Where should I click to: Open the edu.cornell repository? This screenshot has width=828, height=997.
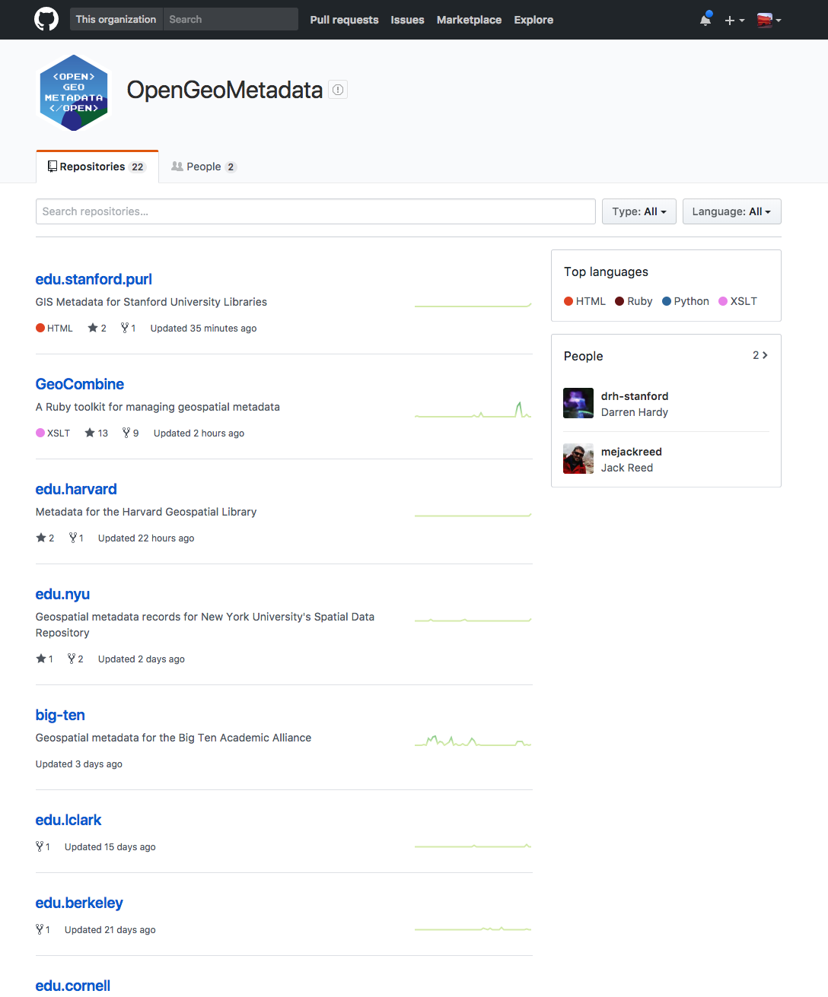73,986
